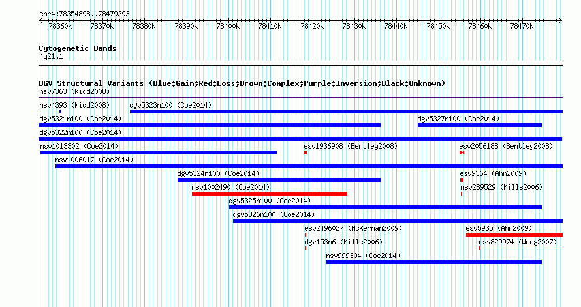Select the nsv999304 (Coe2014) label

coord(363,256)
